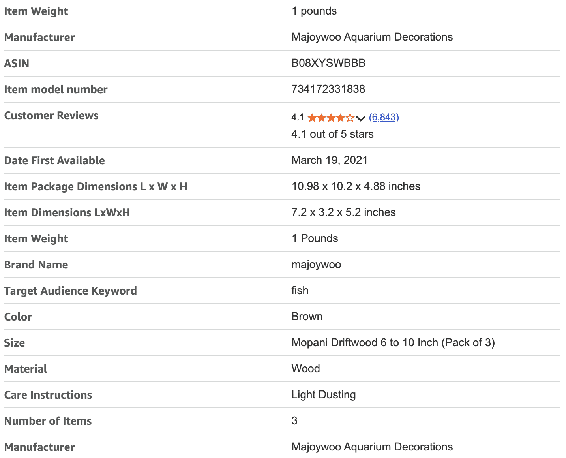Click the 4.1 number beside the stars
566x458 pixels.
(298, 117)
